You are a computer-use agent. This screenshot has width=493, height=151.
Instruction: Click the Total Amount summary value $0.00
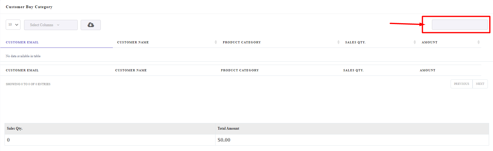coord(224,140)
